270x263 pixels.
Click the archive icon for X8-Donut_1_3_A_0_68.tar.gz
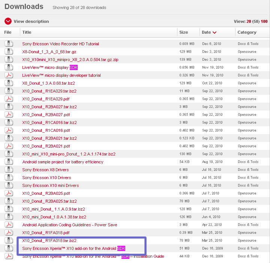9,52
